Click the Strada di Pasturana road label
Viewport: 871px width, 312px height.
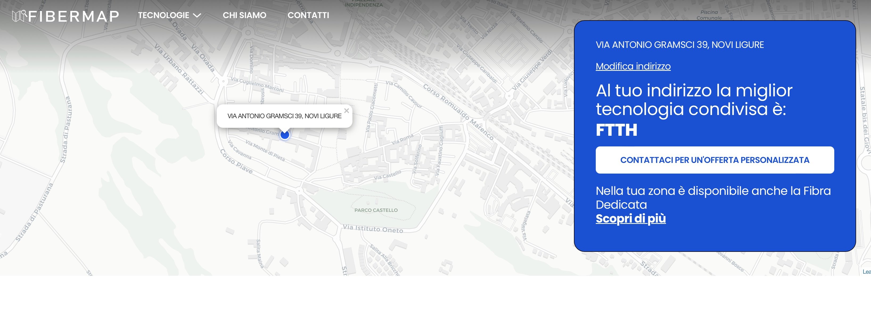[66, 130]
